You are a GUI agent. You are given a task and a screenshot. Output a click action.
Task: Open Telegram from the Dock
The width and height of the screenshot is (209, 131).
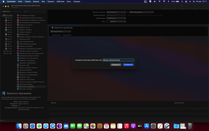(53, 126)
